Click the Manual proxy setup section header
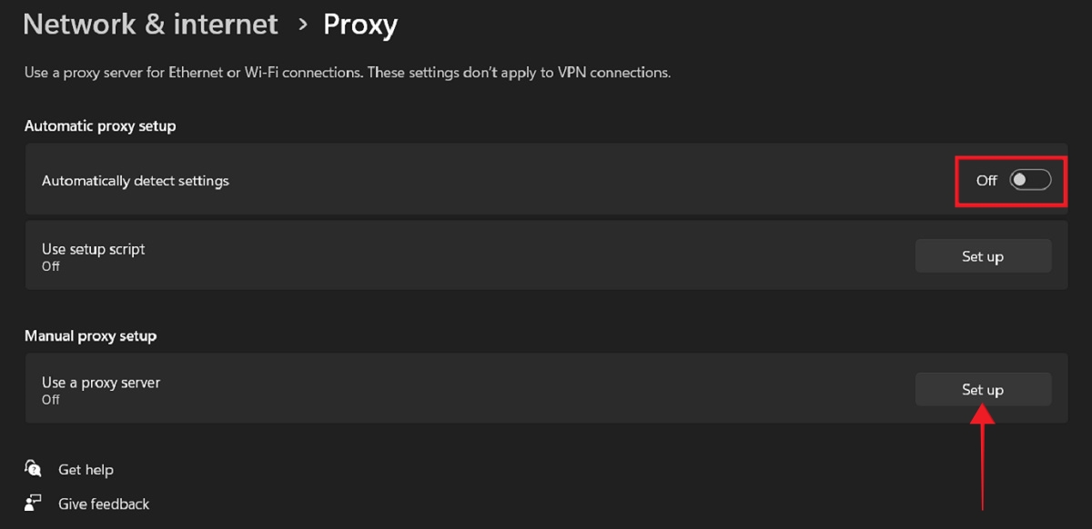The image size is (1092, 529). tap(90, 335)
